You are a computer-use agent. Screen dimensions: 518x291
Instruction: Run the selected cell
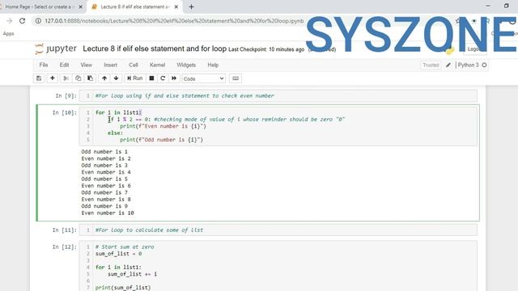[x=135, y=78]
